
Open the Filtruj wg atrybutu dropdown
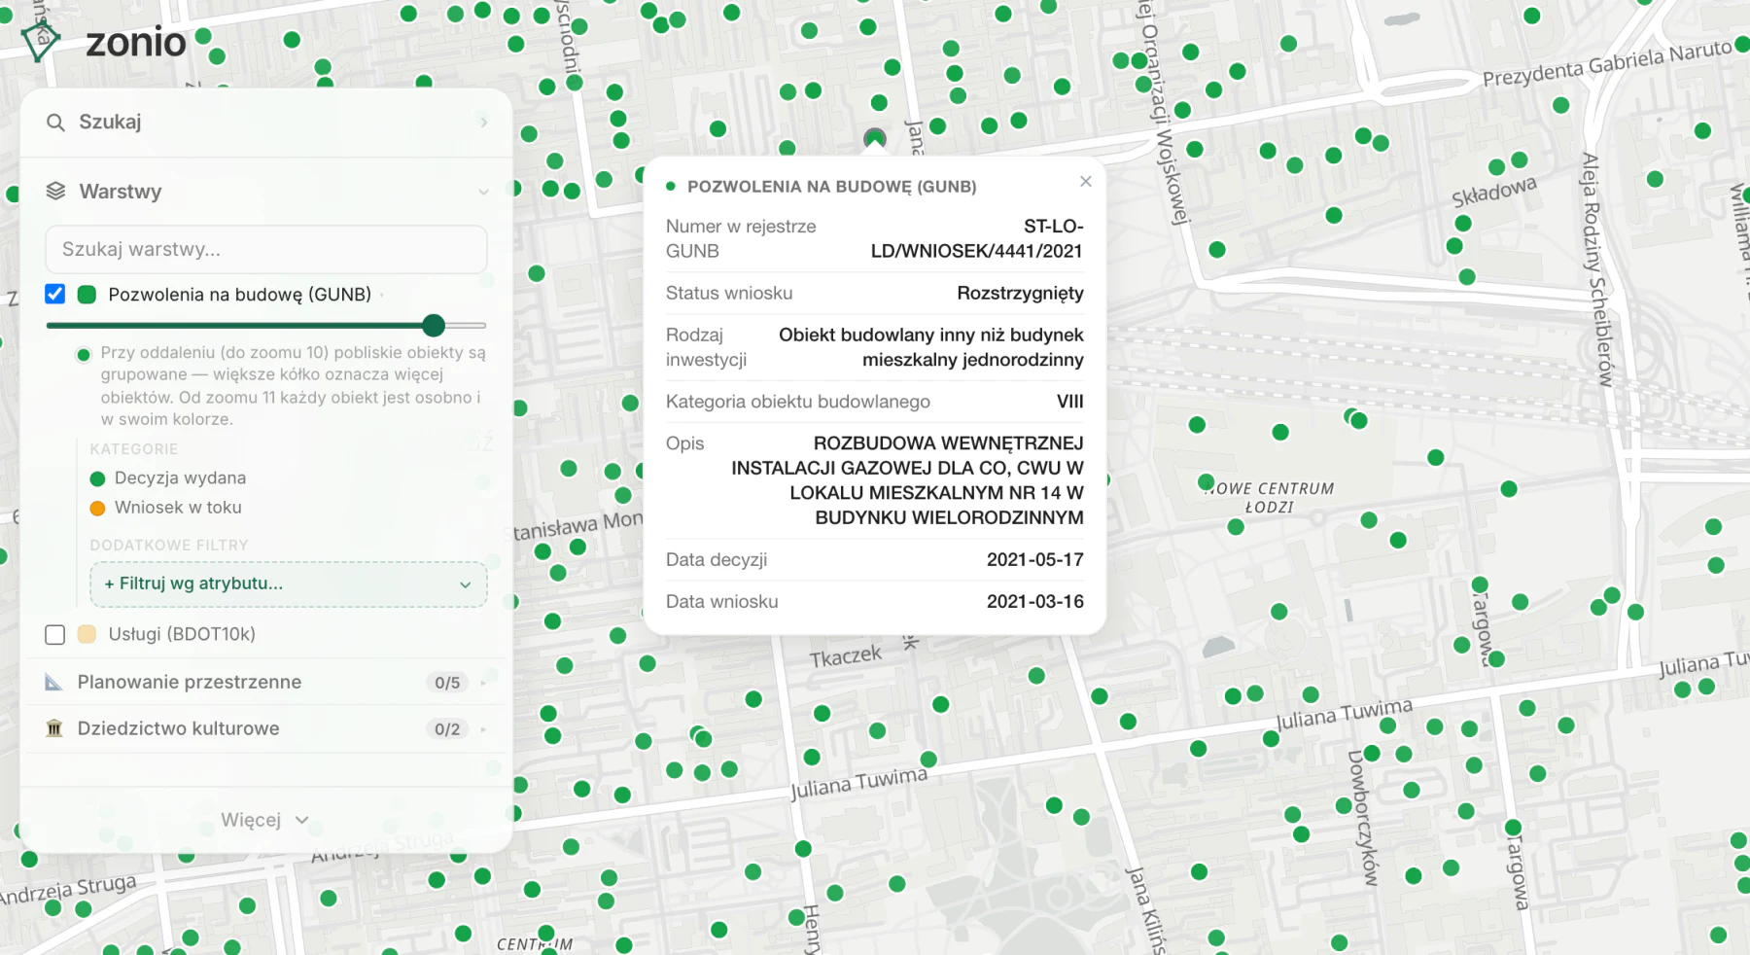click(x=289, y=584)
